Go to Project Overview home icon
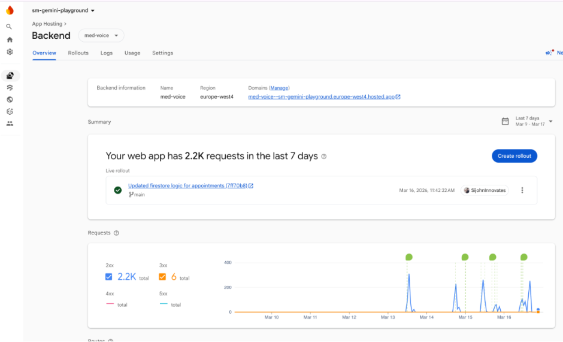The width and height of the screenshot is (563, 342). click(10, 39)
